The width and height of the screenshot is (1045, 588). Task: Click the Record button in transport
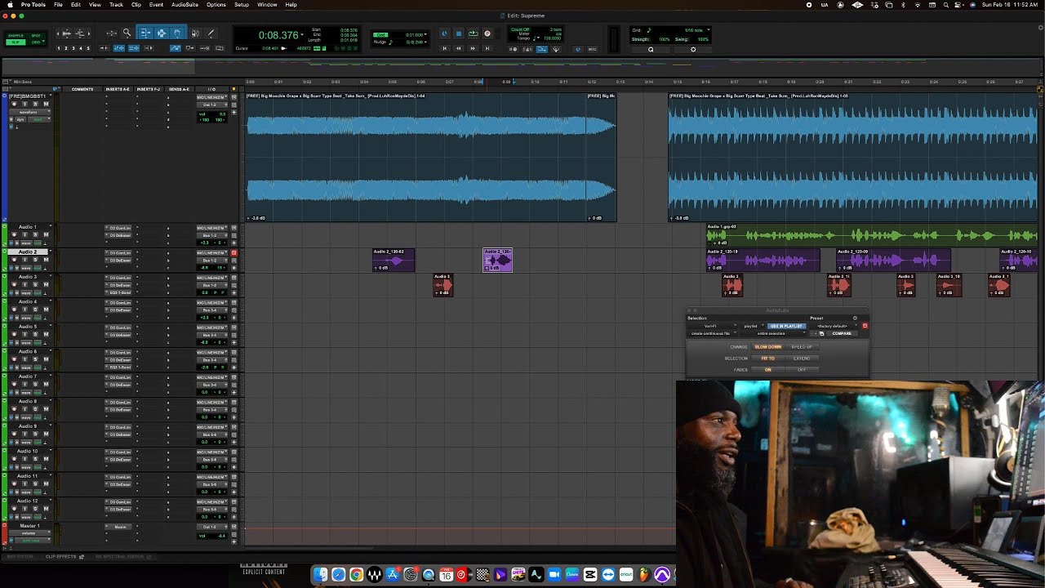[487, 33]
